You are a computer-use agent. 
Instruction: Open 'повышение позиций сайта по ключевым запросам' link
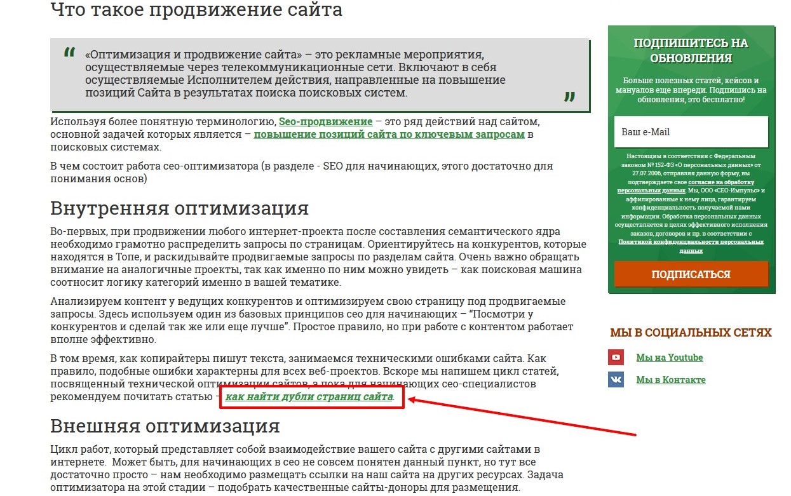coord(389,135)
